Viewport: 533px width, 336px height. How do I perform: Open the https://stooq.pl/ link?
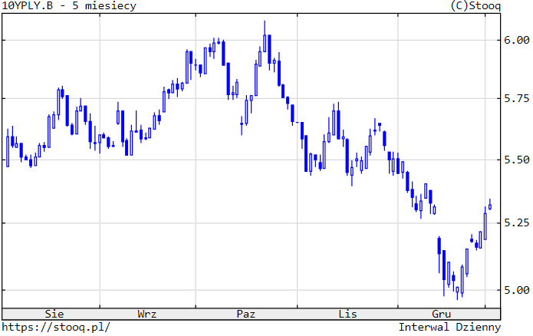click(x=56, y=327)
